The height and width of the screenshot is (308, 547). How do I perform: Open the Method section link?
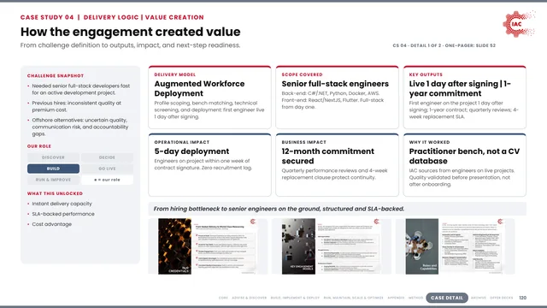pos(415,298)
